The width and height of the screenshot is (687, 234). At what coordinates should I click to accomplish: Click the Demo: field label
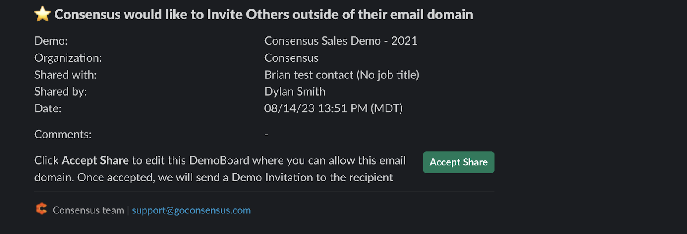(x=51, y=41)
